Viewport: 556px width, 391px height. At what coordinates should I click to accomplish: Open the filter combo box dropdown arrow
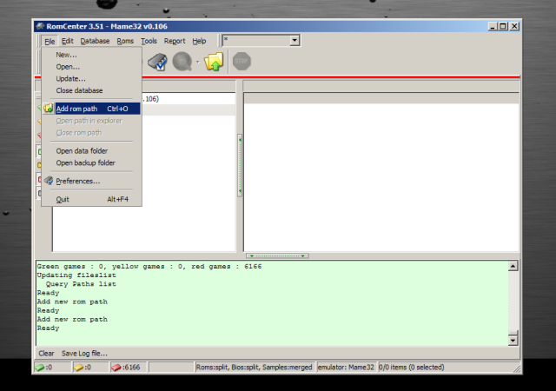click(x=295, y=40)
